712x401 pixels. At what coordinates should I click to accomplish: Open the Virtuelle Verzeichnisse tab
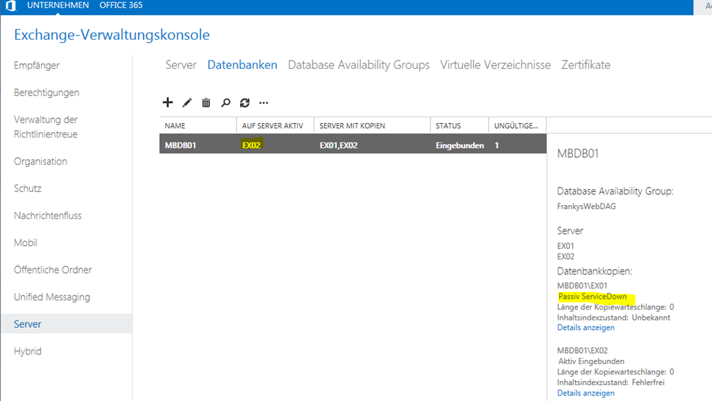tap(495, 65)
